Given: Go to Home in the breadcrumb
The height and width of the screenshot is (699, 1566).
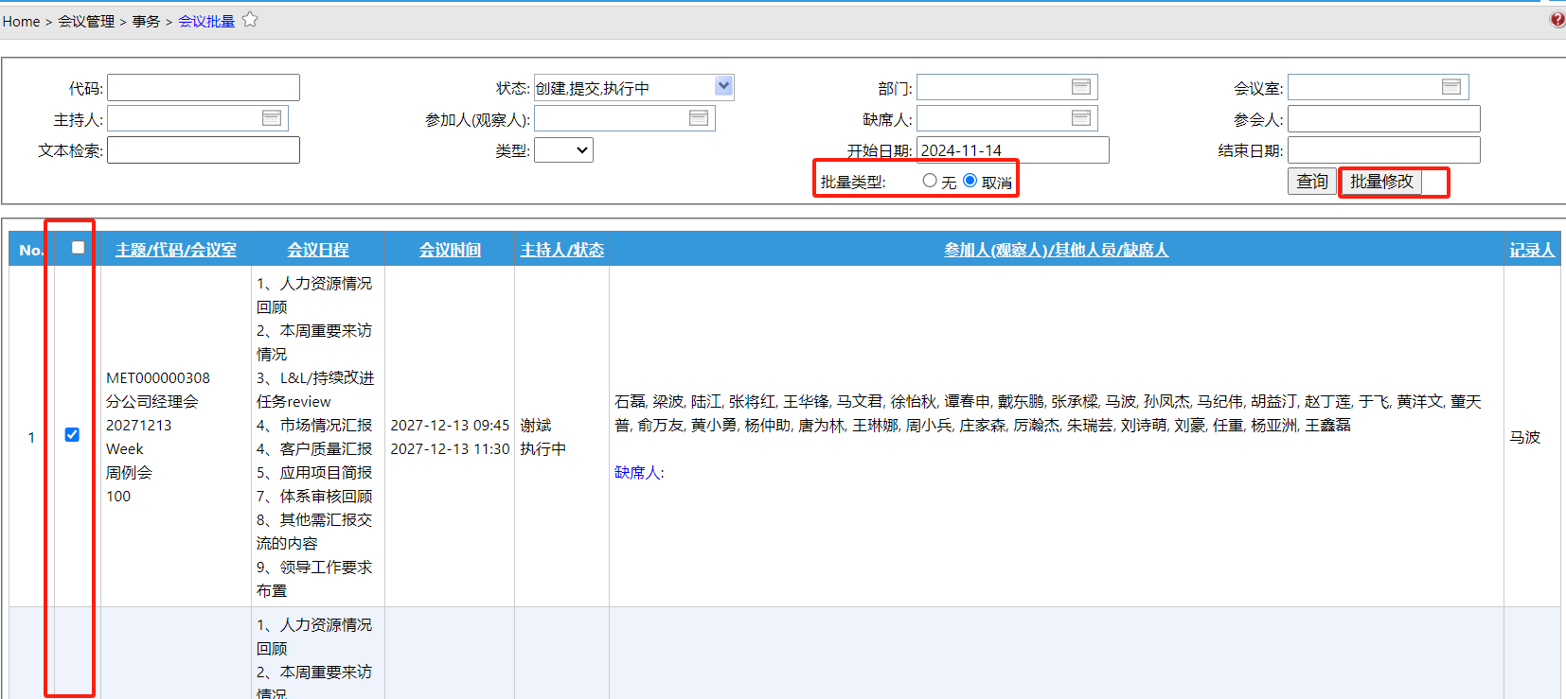Looking at the screenshot, I should [x=21, y=21].
